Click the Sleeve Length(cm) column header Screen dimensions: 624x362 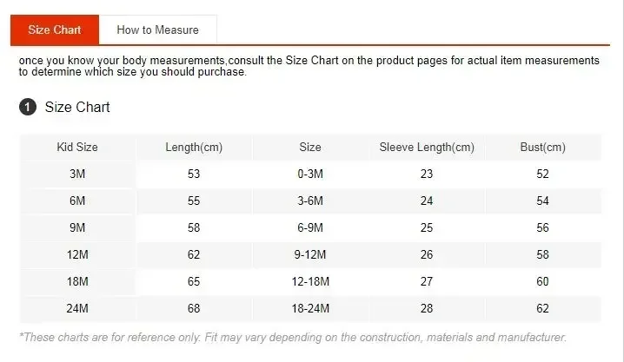(x=427, y=148)
